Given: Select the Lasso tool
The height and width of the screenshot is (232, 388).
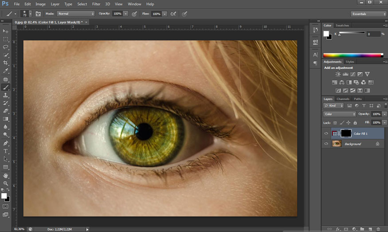Looking at the screenshot, I should click(6, 47).
